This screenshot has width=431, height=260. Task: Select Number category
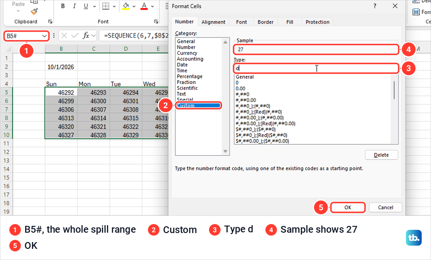coord(186,47)
